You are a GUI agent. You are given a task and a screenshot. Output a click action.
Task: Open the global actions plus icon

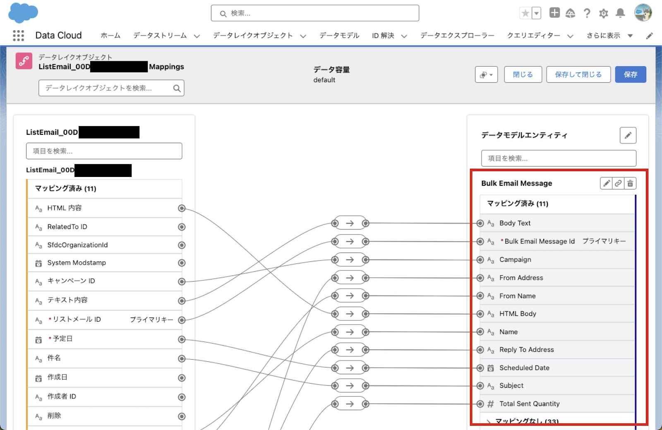pyautogui.click(x=554, y=13)
